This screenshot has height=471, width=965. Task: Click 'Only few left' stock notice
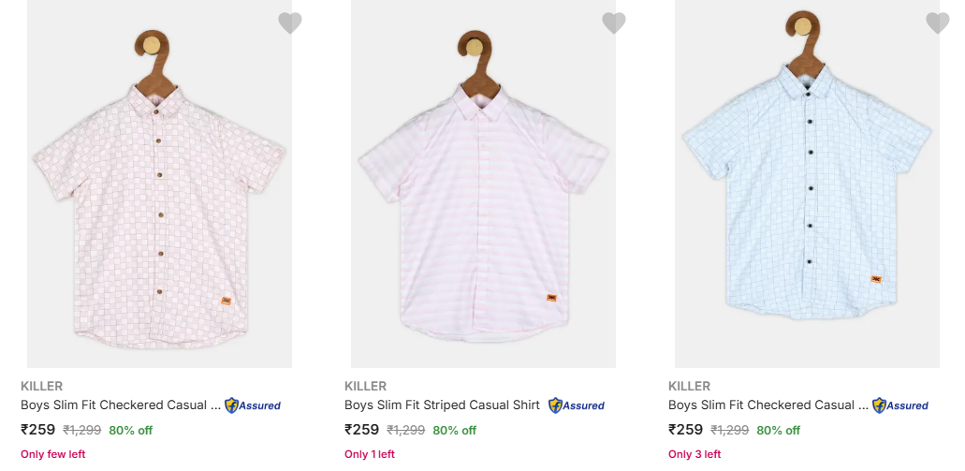pos(52,454)
